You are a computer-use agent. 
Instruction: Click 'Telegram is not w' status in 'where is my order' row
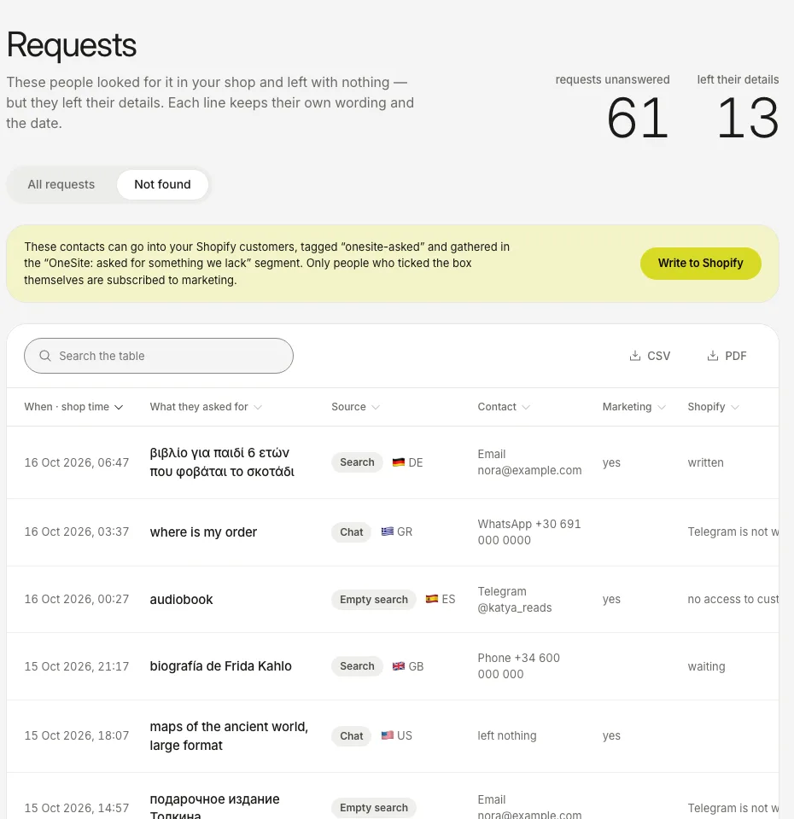click(733, 531)
